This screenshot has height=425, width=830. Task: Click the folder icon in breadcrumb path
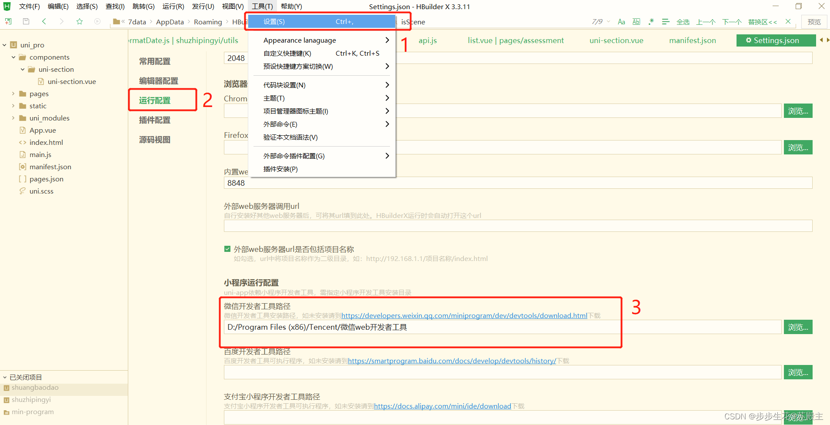[117, 21]
